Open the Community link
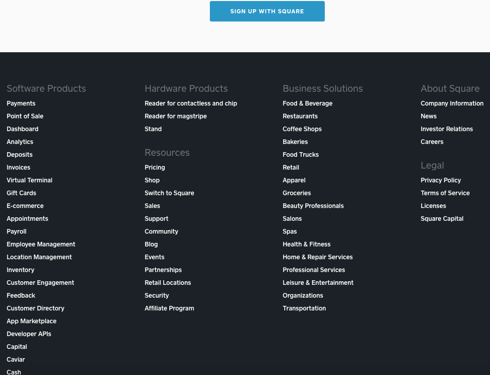490x375 pixels. pos(161,231)
